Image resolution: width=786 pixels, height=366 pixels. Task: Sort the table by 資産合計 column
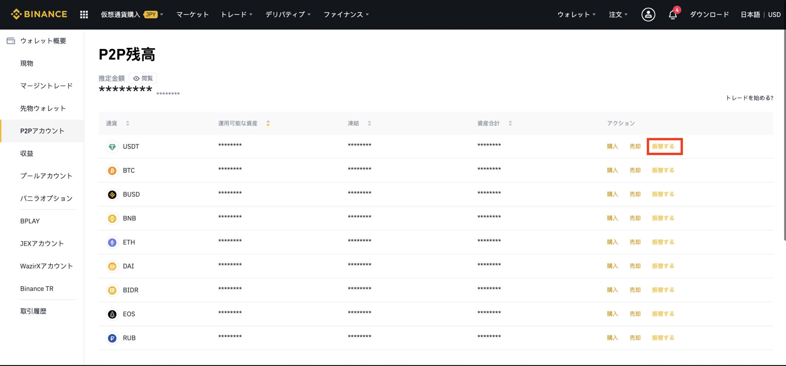pos(510,123)
